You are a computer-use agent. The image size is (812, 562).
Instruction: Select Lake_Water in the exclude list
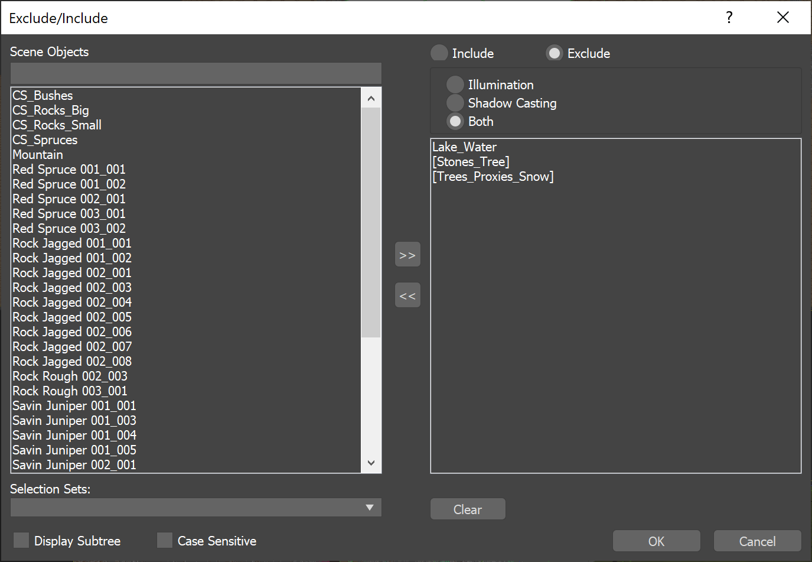point(465,147)
